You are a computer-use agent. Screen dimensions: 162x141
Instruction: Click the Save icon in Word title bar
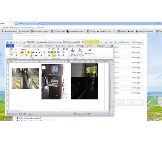click(x=11, y=42)
